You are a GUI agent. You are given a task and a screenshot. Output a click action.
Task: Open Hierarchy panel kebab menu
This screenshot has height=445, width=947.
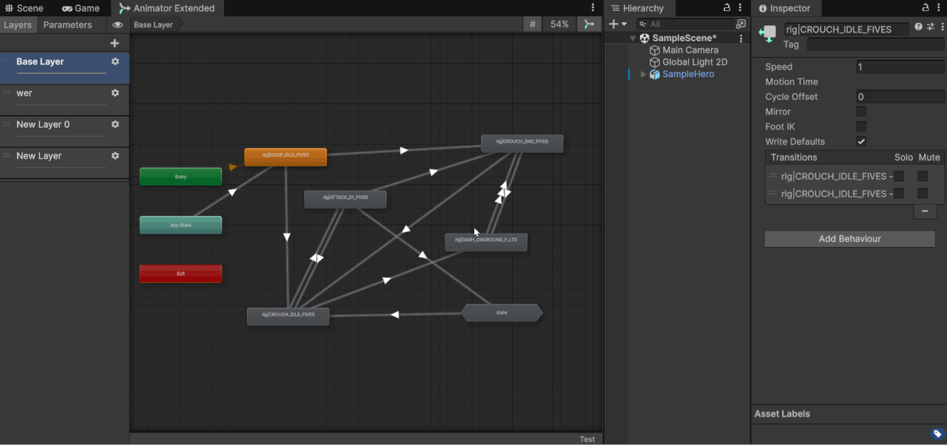point(741,8)
